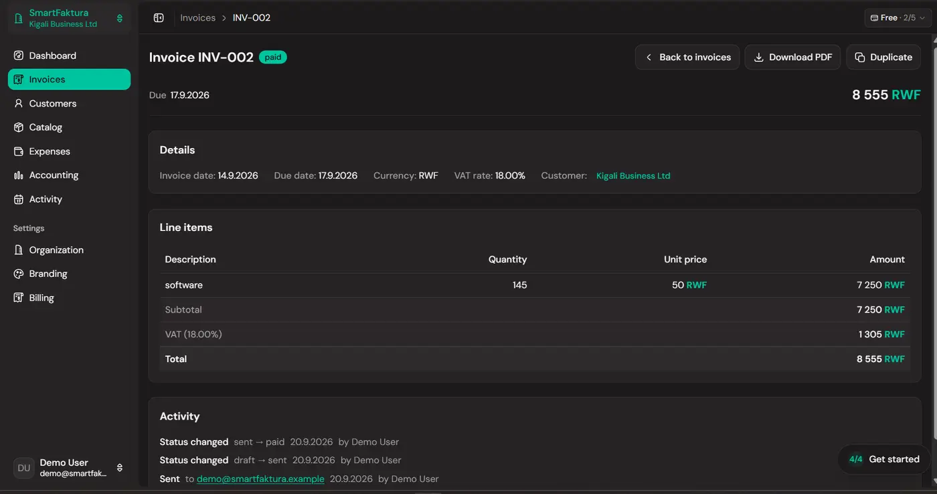Image resolution: width=937 pixels, height=494 pixels.
Task: Click the Customers person icon
Action: click(19, 103)
